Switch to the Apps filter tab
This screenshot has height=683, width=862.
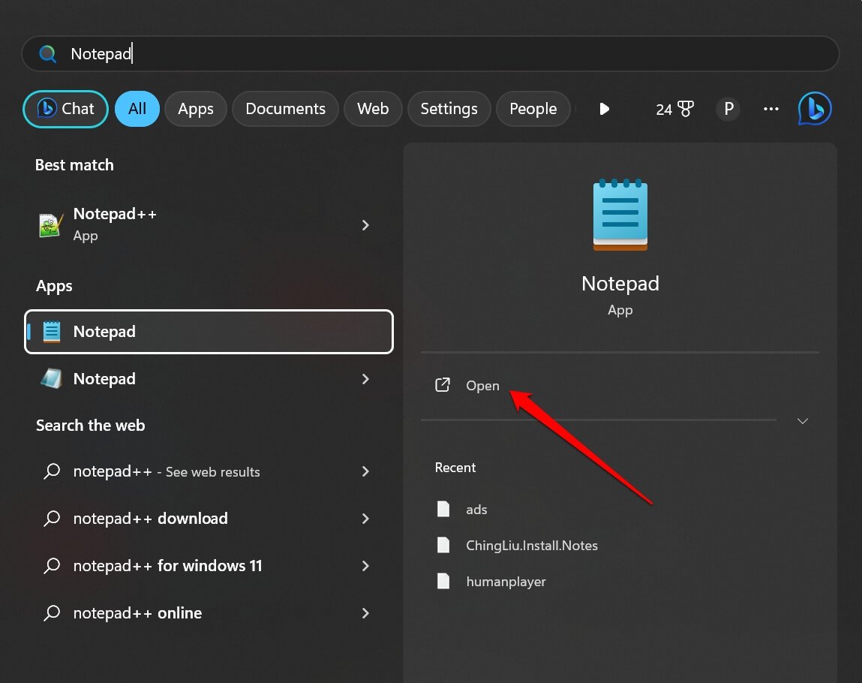pos(195,108)
